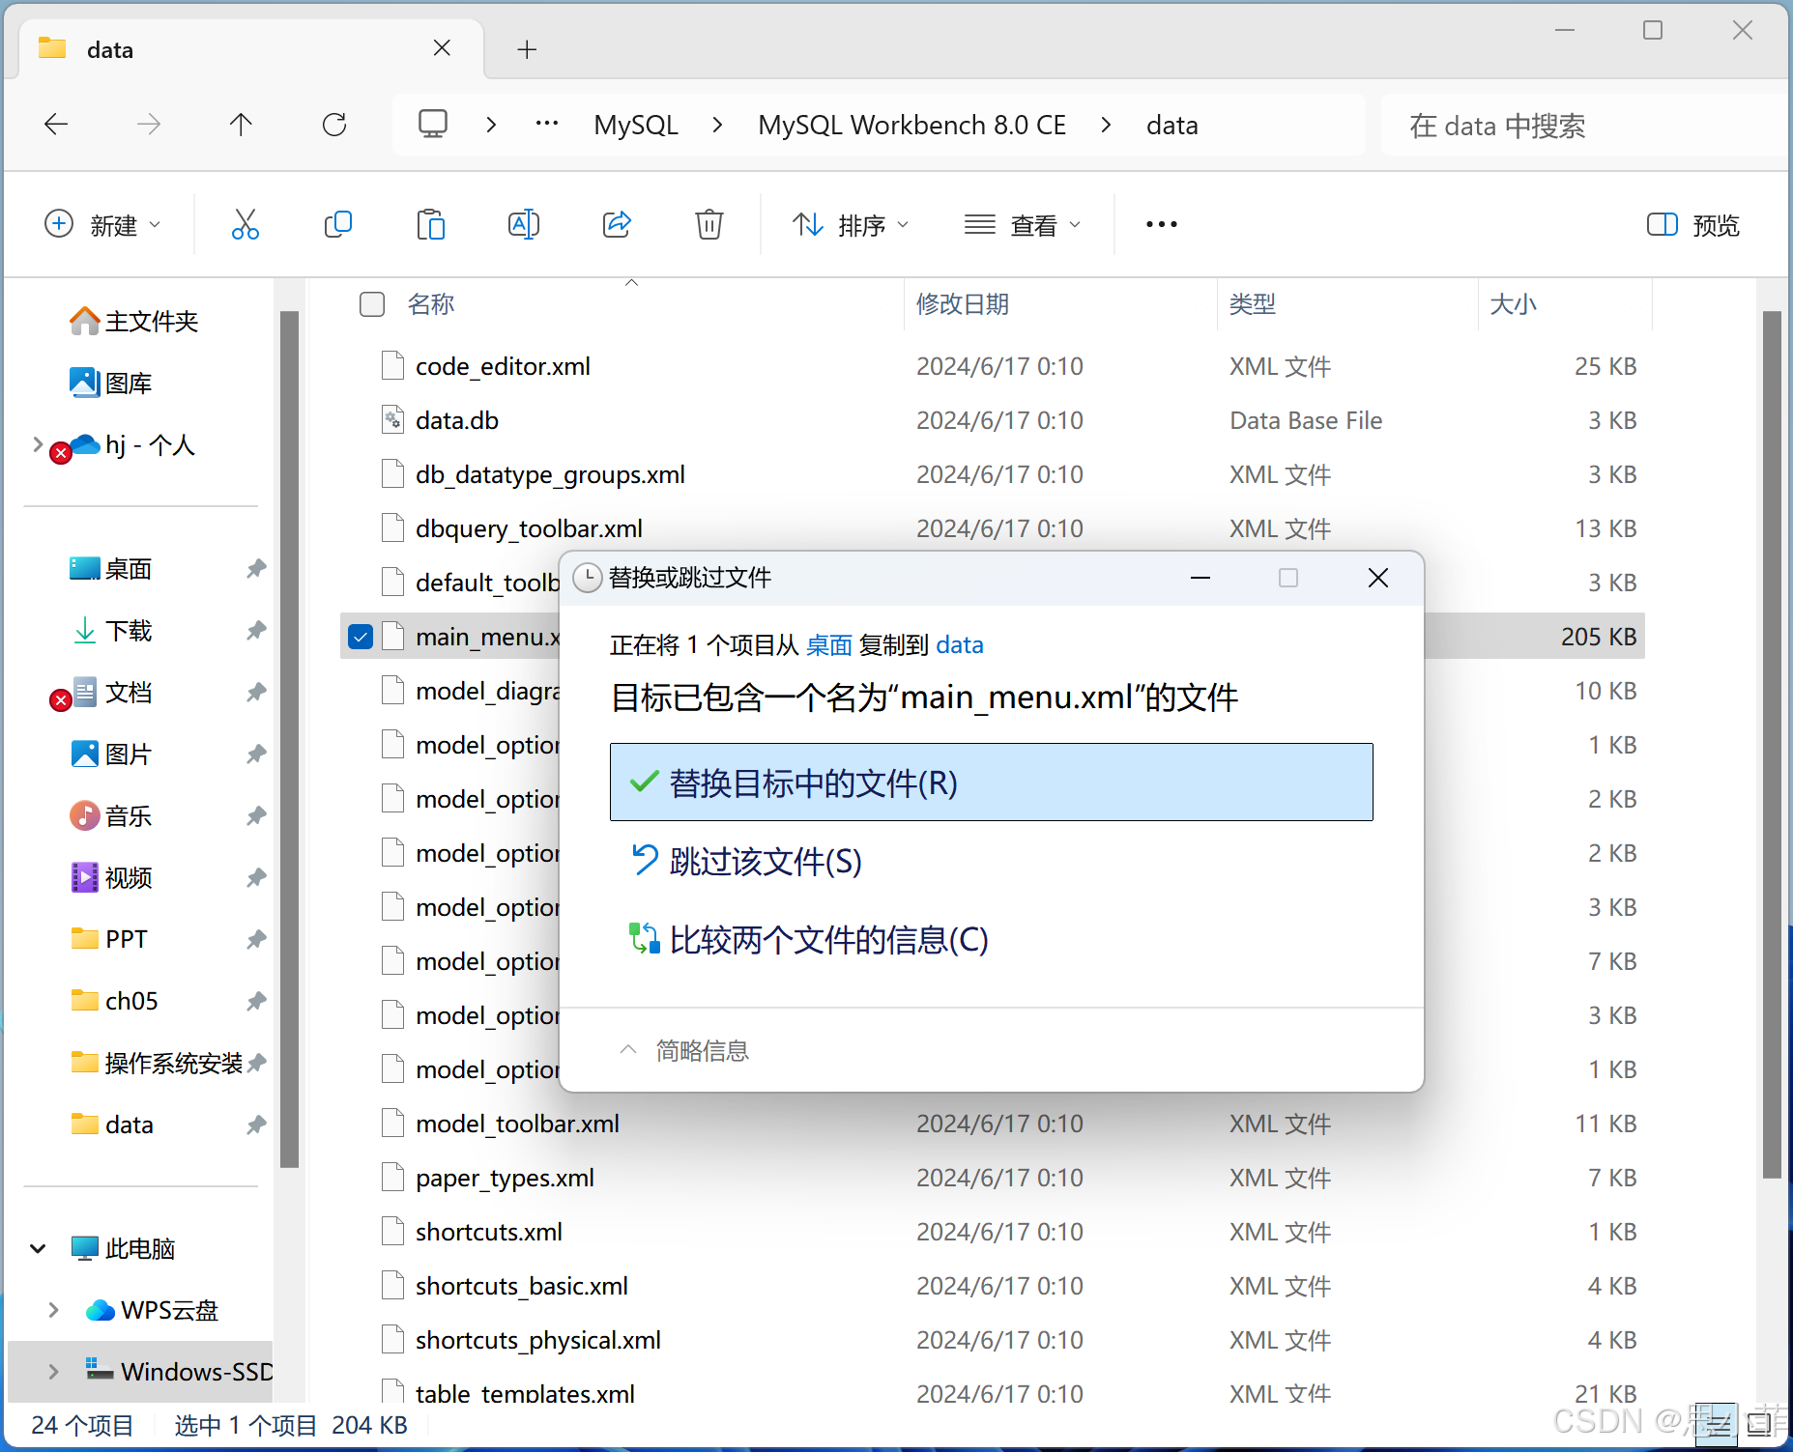Select the dbquery_toolbar.xml file
The image size is (1793, 1452).
[993, 528]
